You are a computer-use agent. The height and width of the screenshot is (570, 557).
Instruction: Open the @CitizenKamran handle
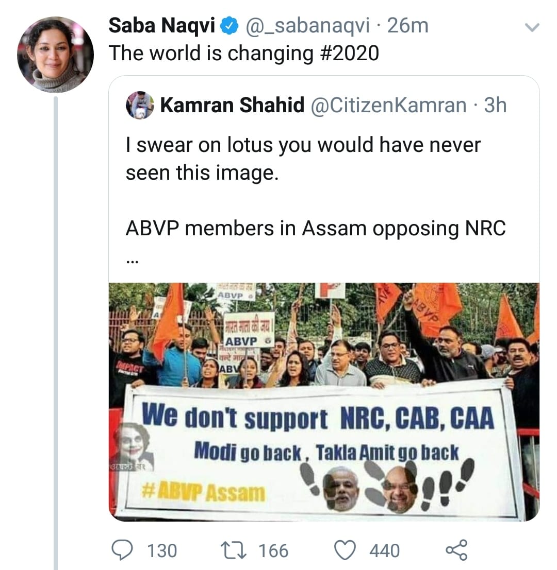pos(387,105)
